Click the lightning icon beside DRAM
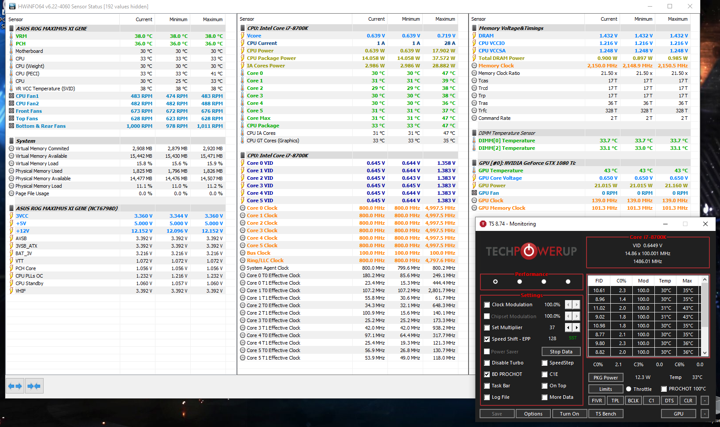 click(474, 36)
